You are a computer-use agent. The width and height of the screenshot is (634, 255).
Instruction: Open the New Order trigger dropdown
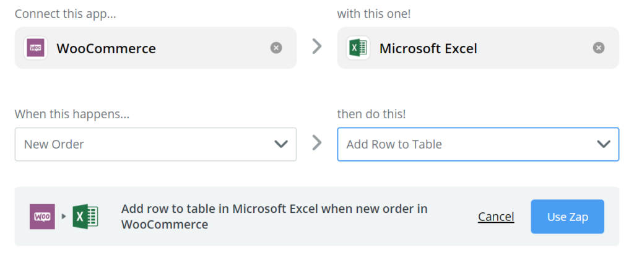(x=155, y=144)
